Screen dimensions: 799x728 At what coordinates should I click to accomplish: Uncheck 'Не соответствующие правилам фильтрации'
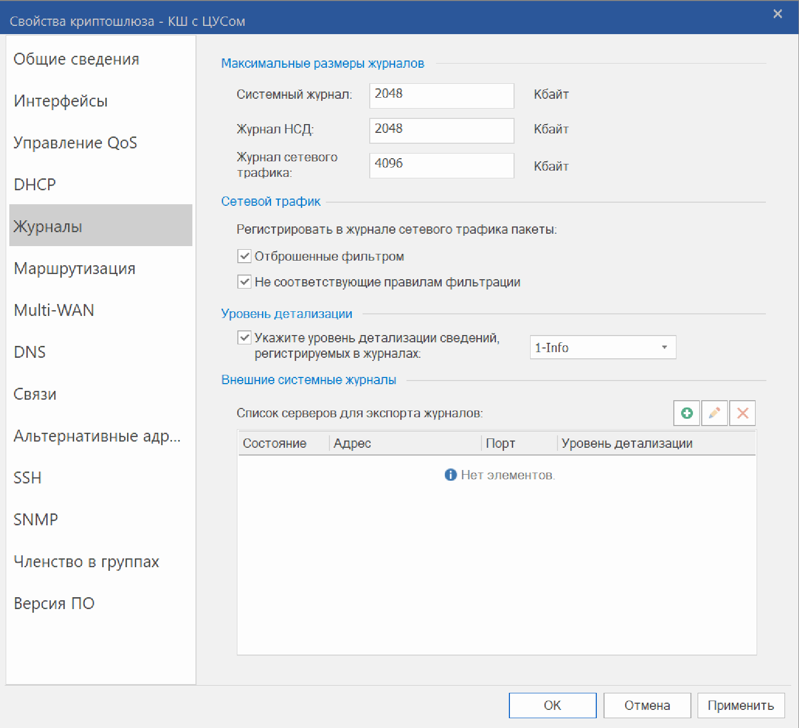pyautogui.click(x=244, y=282)
